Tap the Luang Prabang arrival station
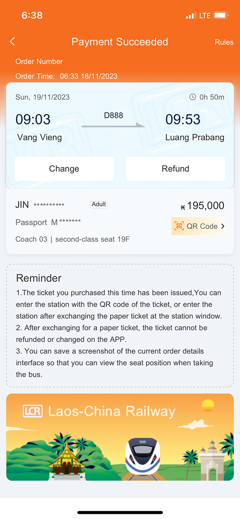This screenshot has height=519, width=240. (x=195, y=138)
